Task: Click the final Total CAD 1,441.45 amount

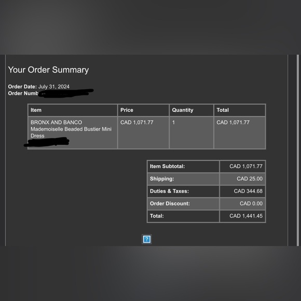Action: click(246, 216)
